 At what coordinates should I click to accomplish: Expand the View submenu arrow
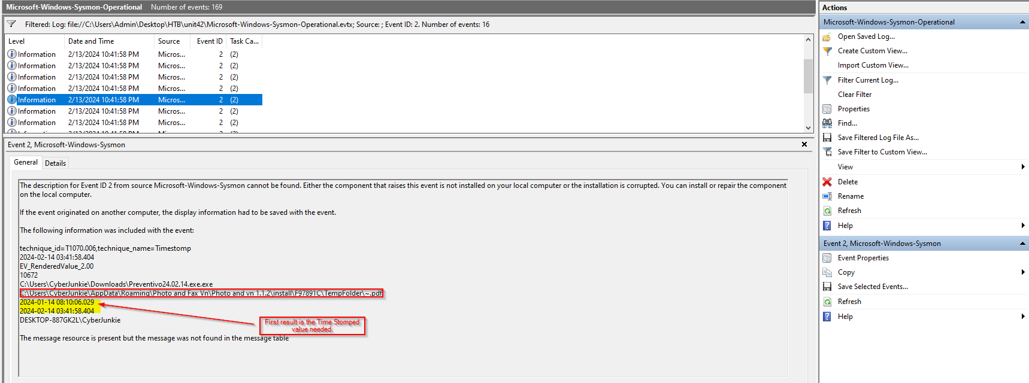click(1022, 167)
